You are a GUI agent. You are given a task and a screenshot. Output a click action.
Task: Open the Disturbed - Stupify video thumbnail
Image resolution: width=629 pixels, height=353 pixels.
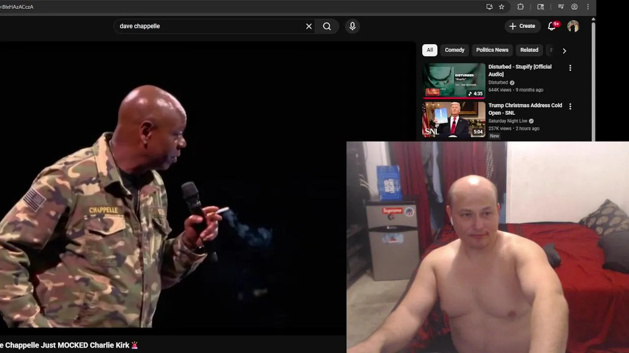click(x=454, y=80)
